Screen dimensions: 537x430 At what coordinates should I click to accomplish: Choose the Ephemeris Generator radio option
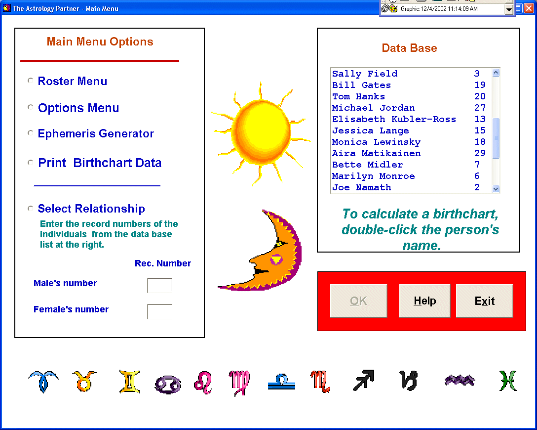(x=31, y=133)
